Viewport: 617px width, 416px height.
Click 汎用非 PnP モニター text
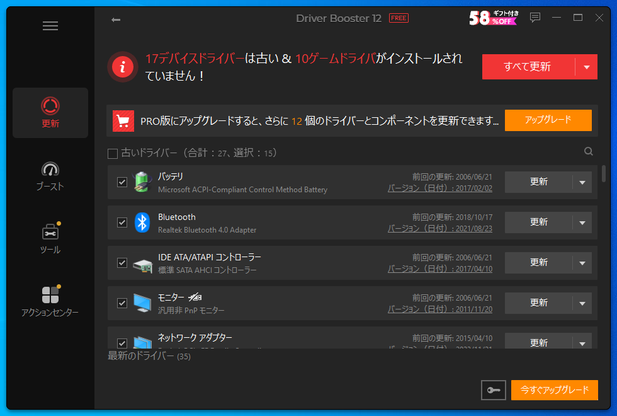(191, 310)
